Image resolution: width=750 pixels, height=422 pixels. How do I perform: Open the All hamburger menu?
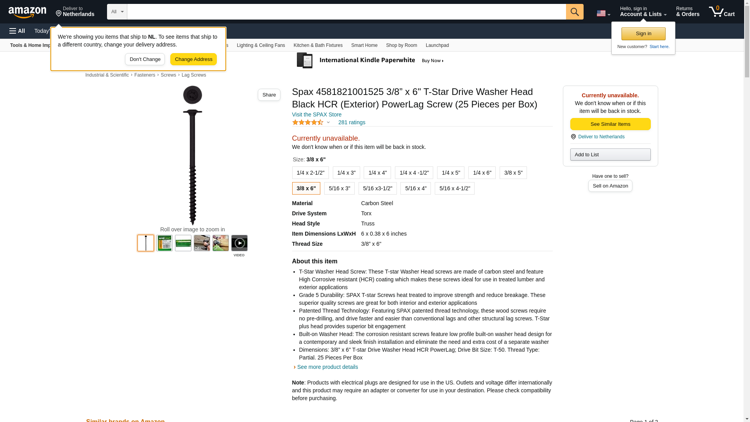(x=17, y=31)
